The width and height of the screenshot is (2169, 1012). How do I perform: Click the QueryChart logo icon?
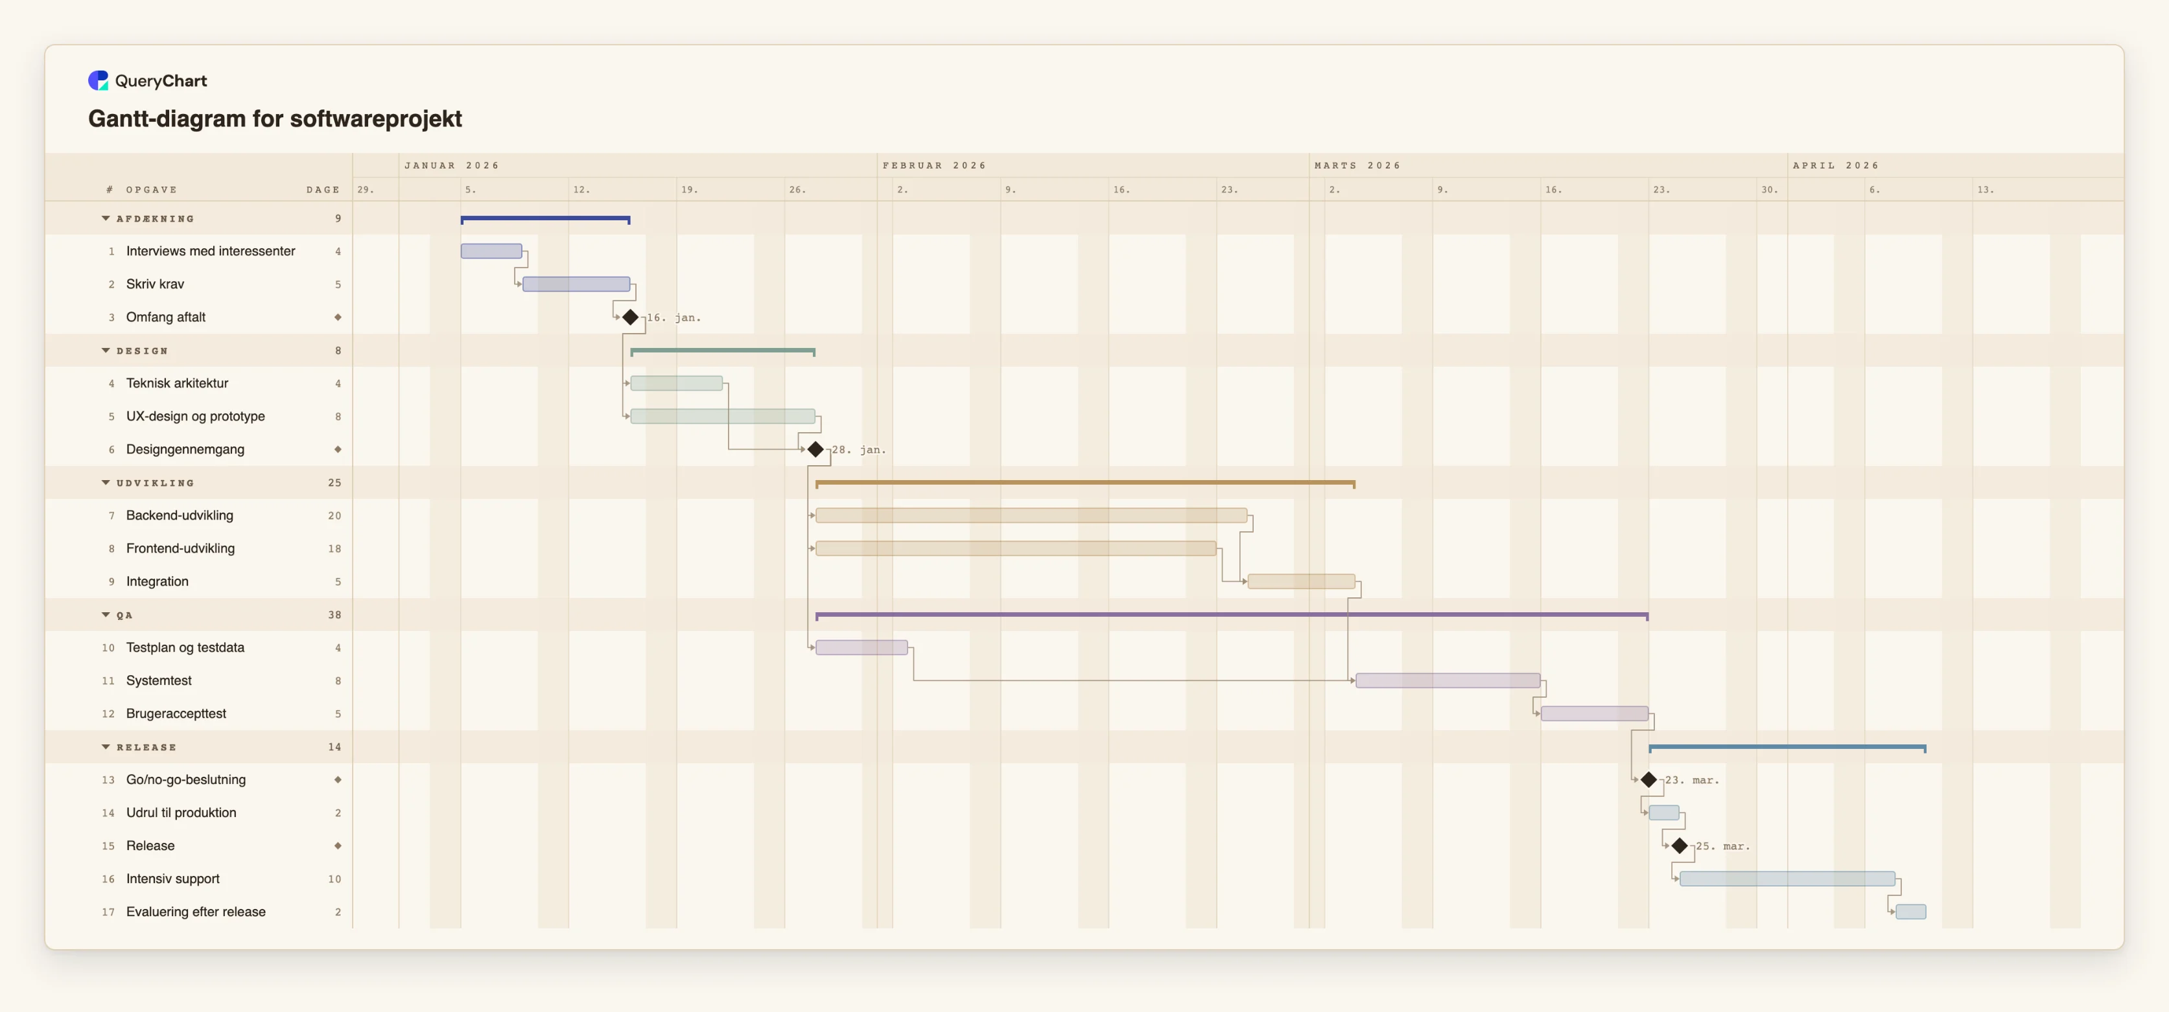pos(99,81)
